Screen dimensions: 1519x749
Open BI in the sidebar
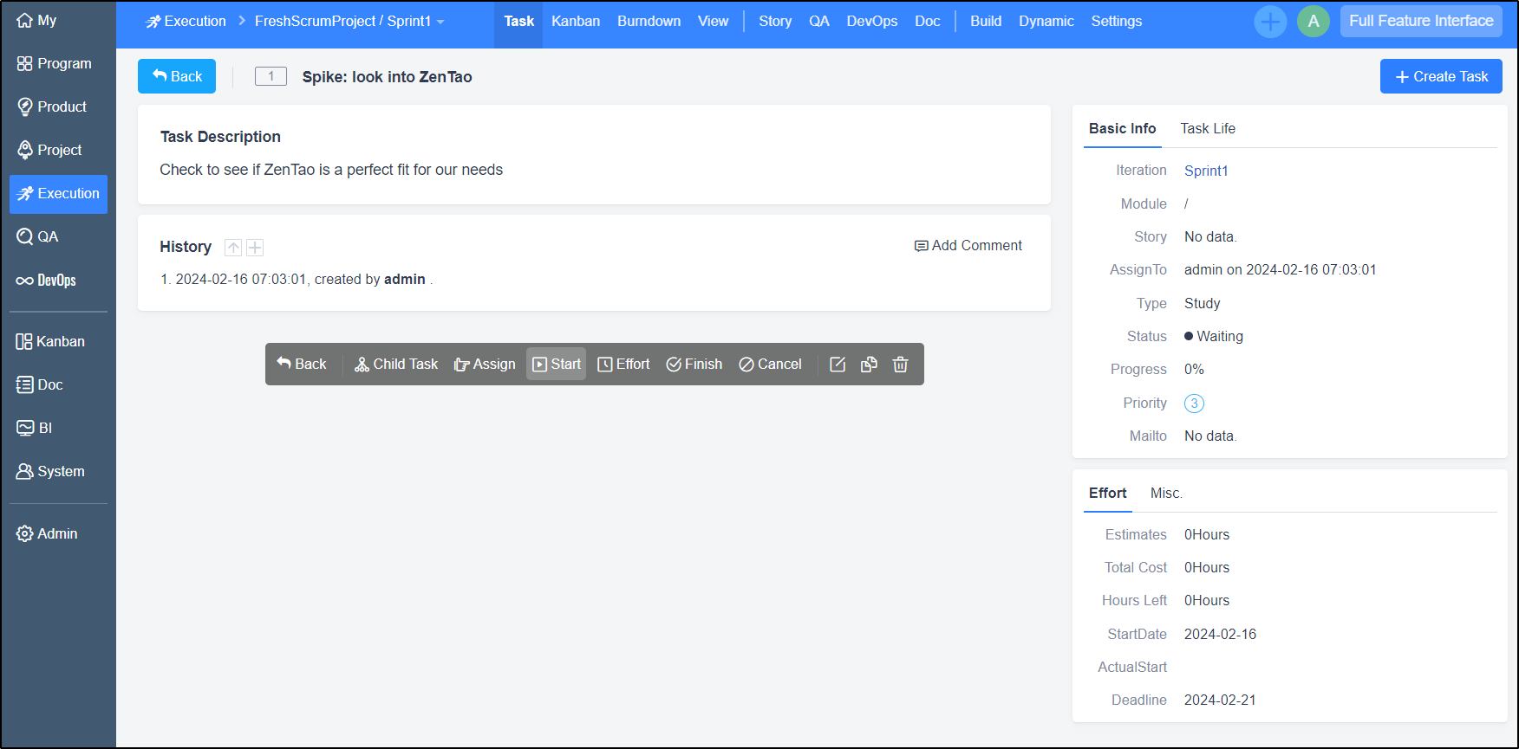(35, 428)
